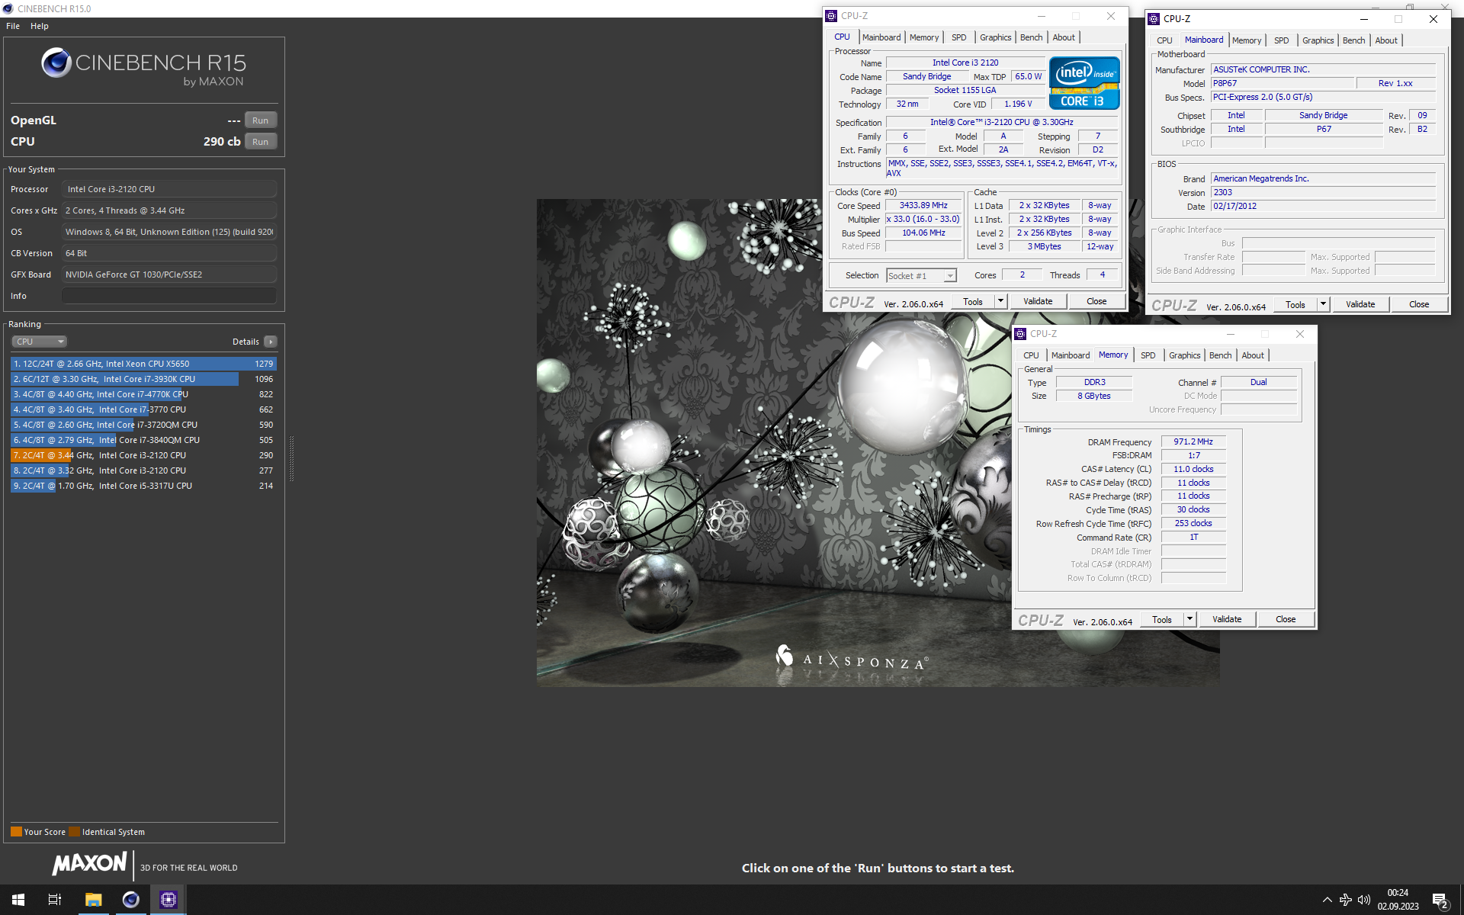Image resolution: width=1464 pixels, height=915 pixels.
Task: Open SPD tab in CPU-Z CPU window
Action: coord(959,37)
